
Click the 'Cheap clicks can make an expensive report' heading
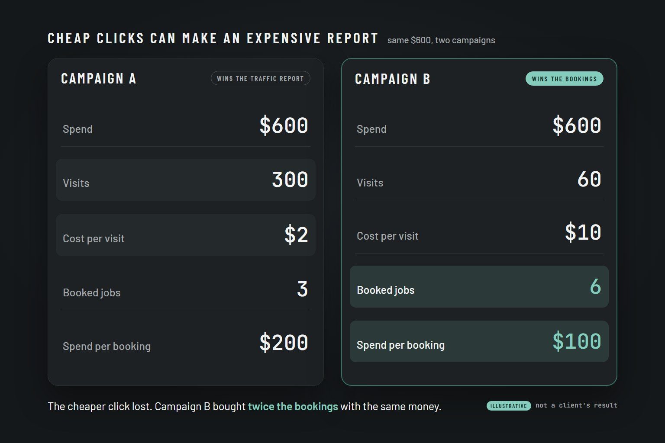click(x=213, y=39)
